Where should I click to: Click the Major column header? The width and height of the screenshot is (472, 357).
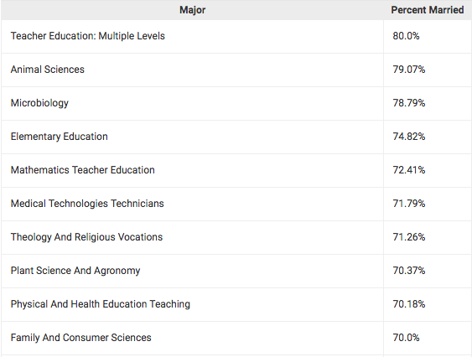pos(192,10)
